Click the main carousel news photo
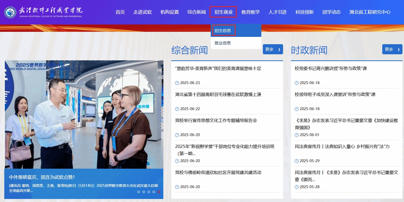Screen dimensions: 404x202 (84, 114)
